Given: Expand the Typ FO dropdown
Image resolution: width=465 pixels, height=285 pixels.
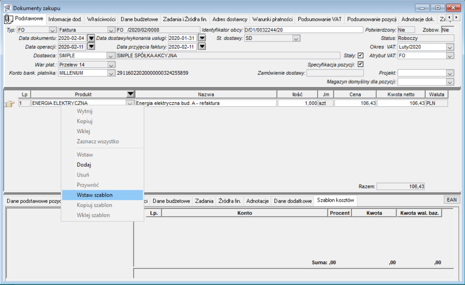Looking at the screenshot, I should pos(52,30).
